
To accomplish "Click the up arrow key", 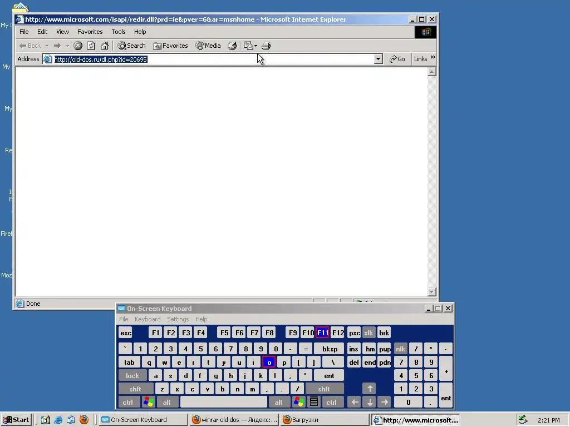I will pos(370,389).
